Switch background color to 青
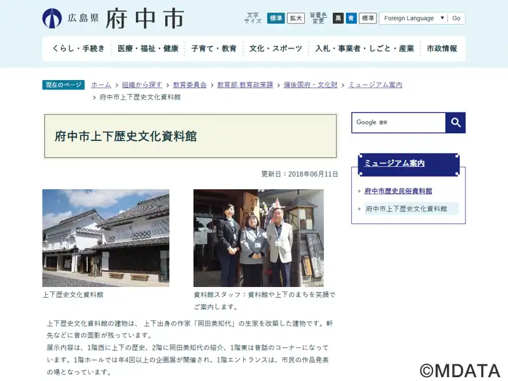The width and height of the screenshot is (508, 381). coord(351,18)
